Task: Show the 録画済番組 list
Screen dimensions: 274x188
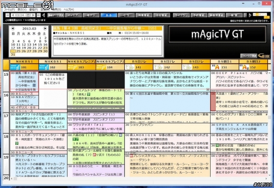Action: [217, 15]
